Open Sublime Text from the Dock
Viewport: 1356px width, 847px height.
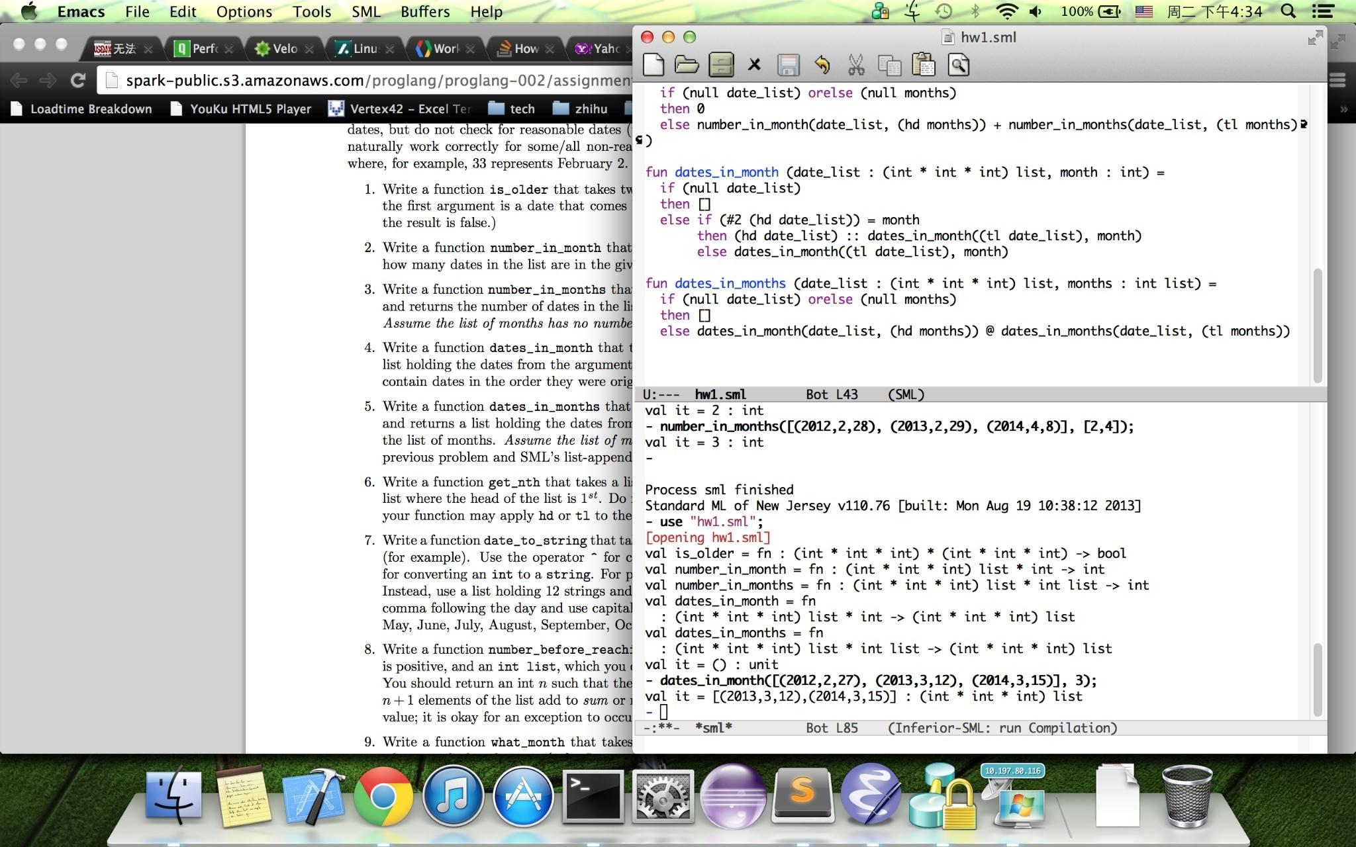pyautogui.click(x=802, y=796)
